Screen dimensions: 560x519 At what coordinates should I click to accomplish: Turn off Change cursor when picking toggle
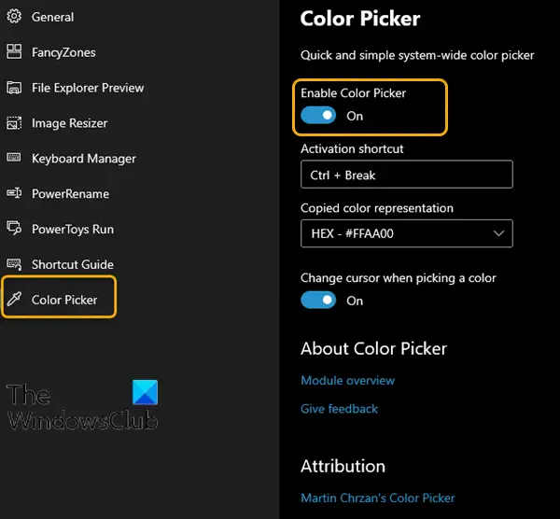(x=318, y=300)
